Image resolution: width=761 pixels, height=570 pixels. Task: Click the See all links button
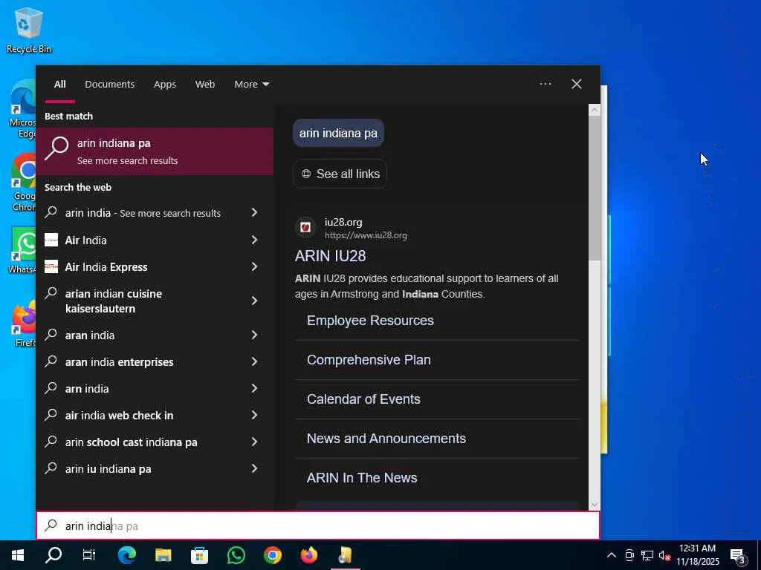340,174
